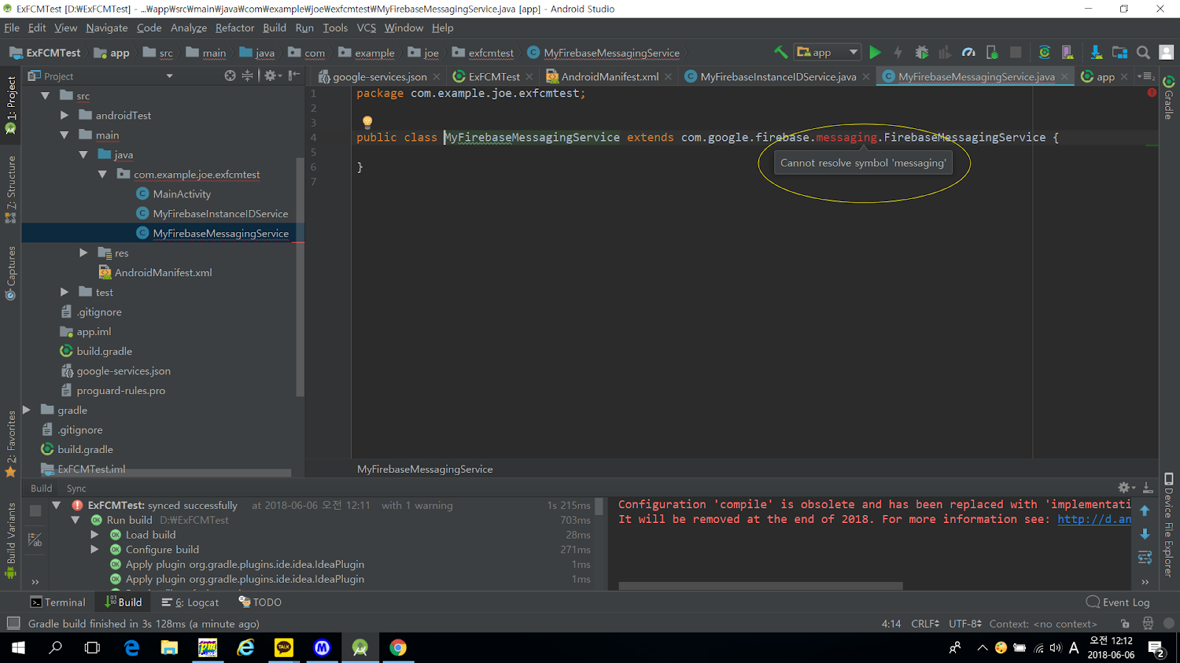Sync project with Gradle files icon

click(1044, 52)
